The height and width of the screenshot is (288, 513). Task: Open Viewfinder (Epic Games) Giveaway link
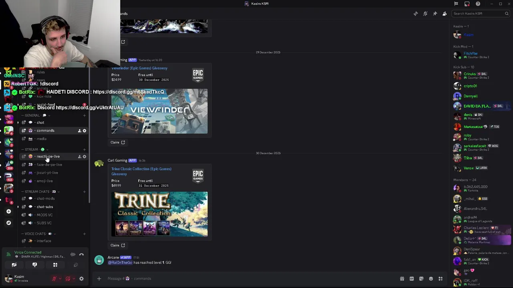pos(139,68)
